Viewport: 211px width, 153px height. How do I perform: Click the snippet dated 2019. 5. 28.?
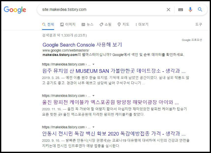click(116, 80)
